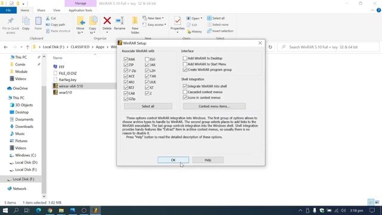Click the Paste icon in the ribbon
Screen dimensions: 382x215
coord(38,21)
